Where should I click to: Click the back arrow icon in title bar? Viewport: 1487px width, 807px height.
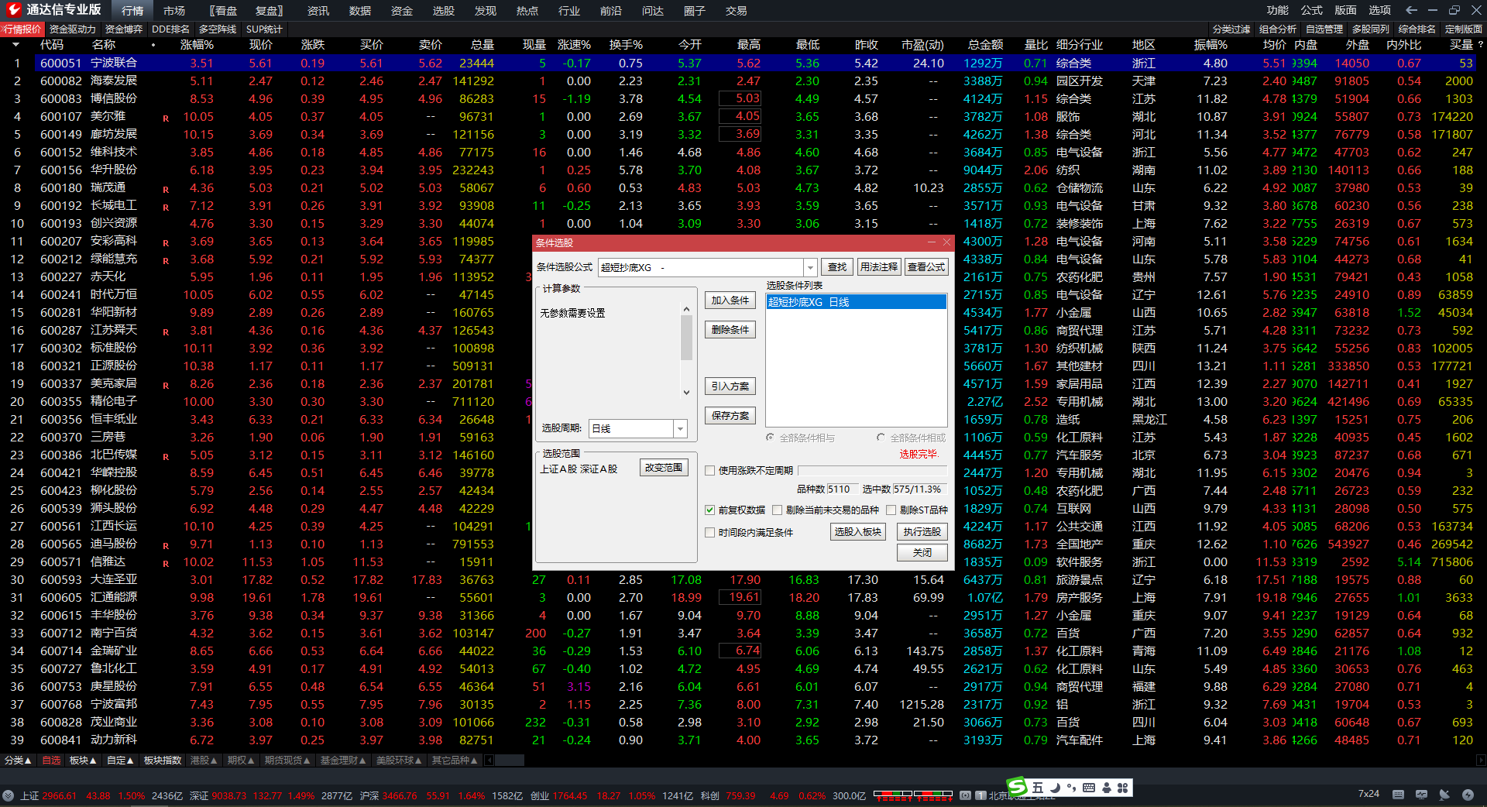(1411, 10)
